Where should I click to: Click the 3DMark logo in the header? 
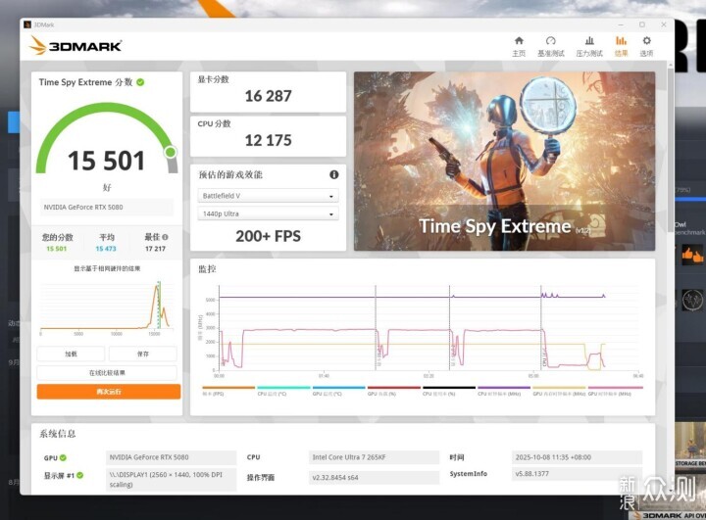click(76, 45)
